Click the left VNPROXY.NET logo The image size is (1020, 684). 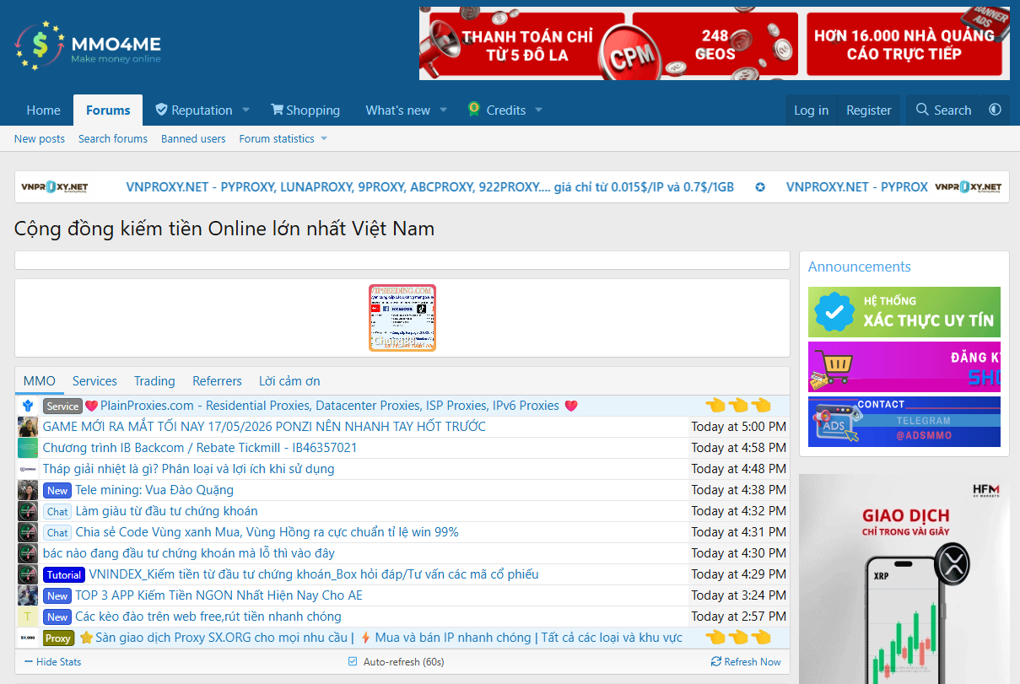[55, 187]
